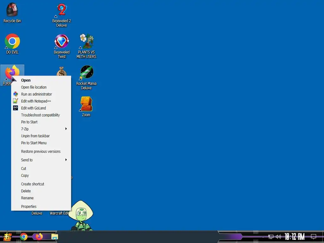Open the network tray icon
This screenshot has height=243, width=324.
[271, 237]
